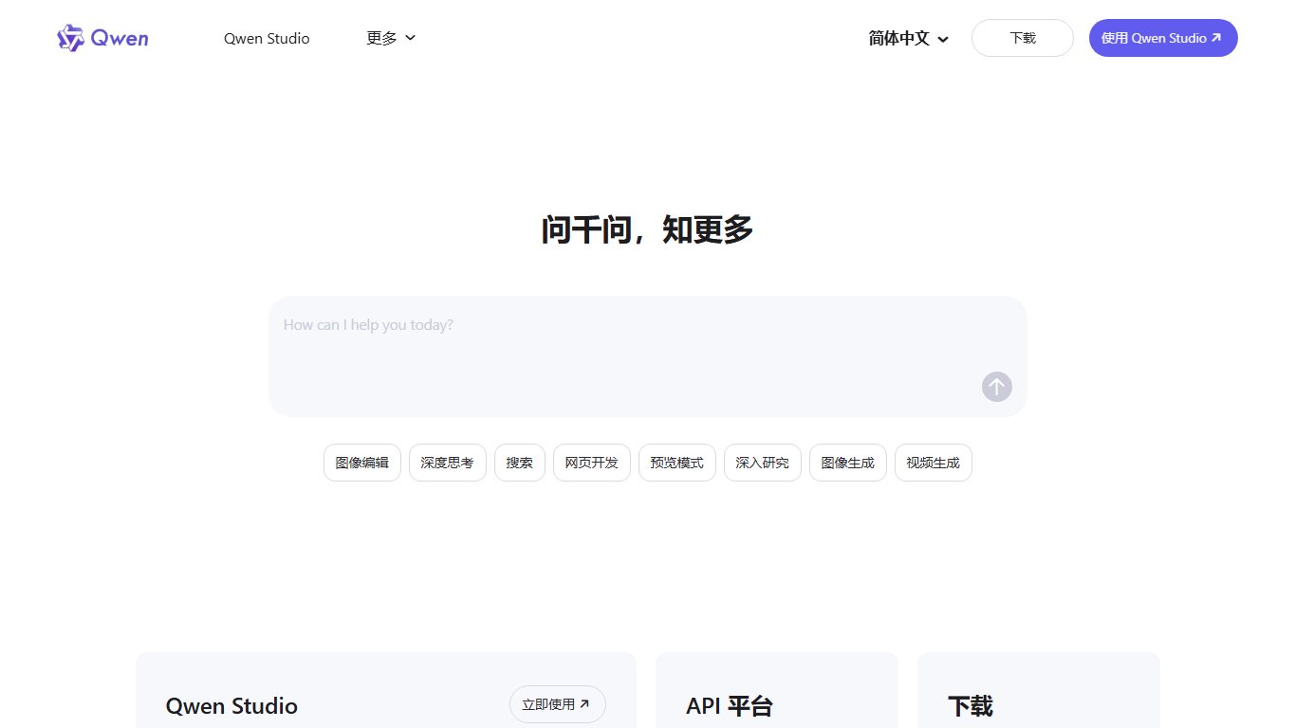1295x728 pixels.
Task: Click the 下载 button in header
Action: coord(1023,38)
